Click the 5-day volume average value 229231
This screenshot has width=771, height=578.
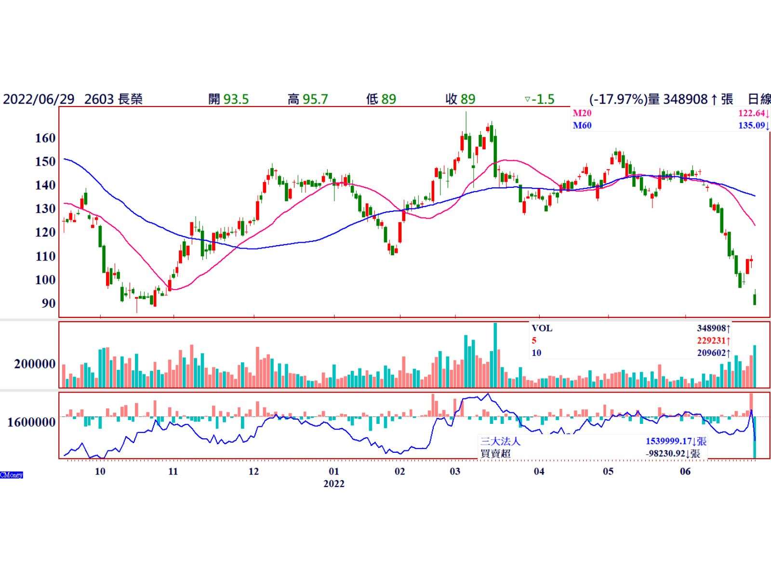(x=711, y=341)
